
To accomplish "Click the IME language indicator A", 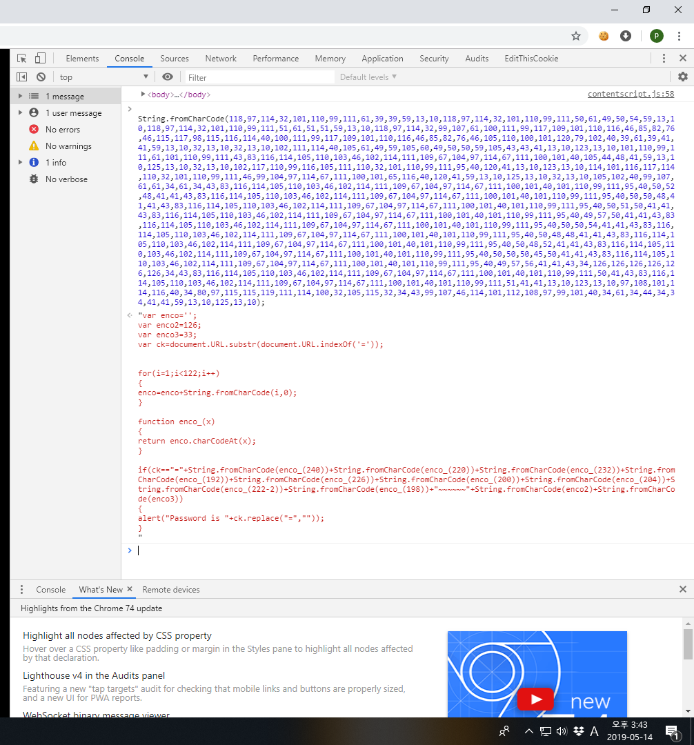I will 594,731.
